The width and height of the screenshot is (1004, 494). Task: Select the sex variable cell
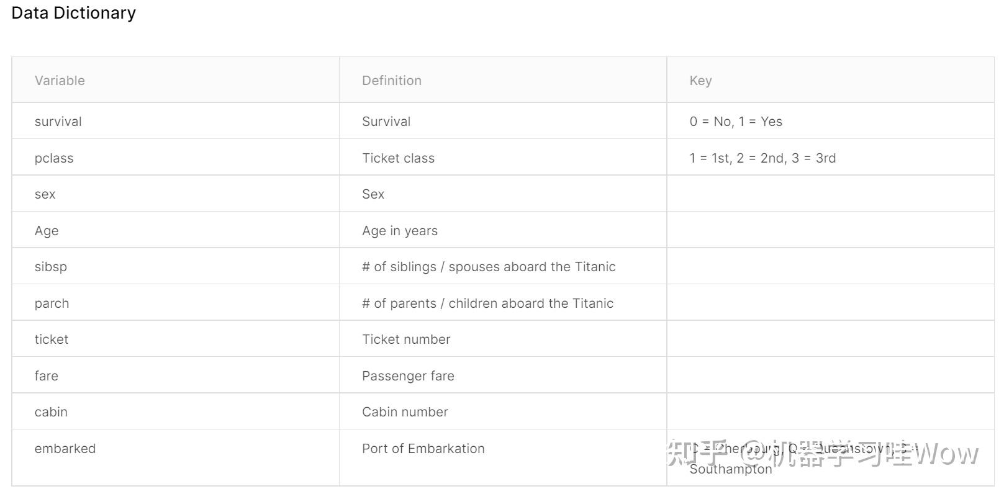(x=45, y=194)
